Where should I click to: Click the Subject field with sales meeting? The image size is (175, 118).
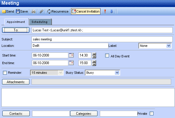point(102,39)
